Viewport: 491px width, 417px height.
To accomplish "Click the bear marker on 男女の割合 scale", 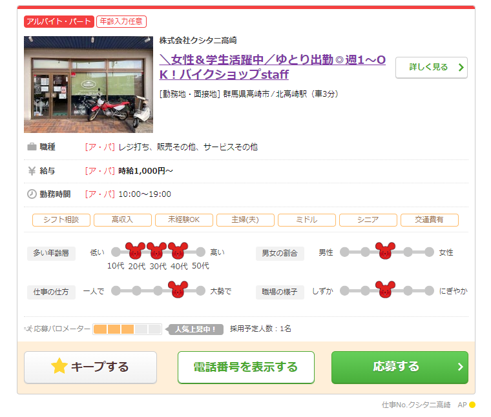I will pyautogui.click(x=385, y=252).
